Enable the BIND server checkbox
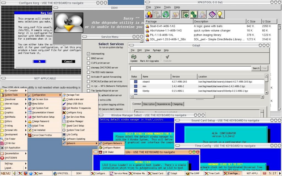This screenshot has height=176, width=282. point(88,58)
